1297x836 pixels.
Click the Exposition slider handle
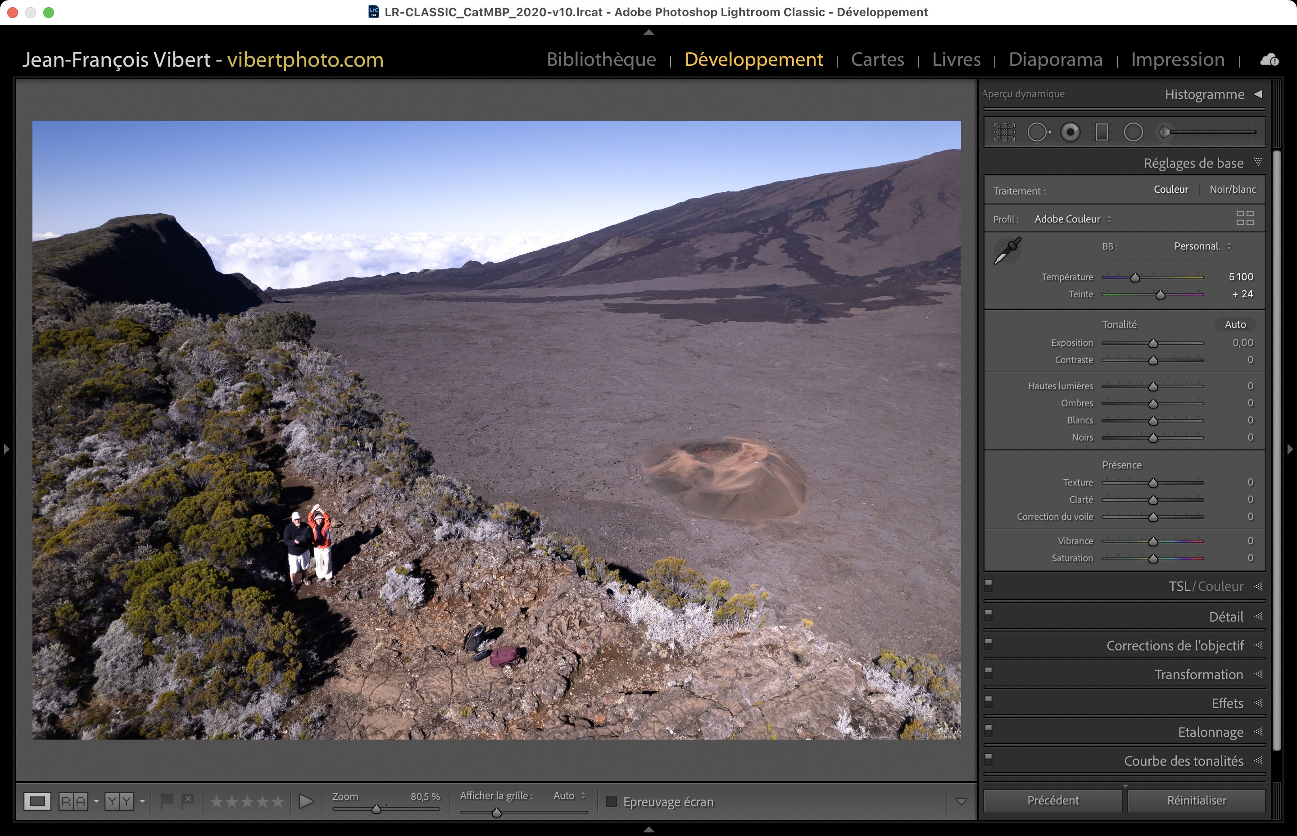[x=1153, y=344]
